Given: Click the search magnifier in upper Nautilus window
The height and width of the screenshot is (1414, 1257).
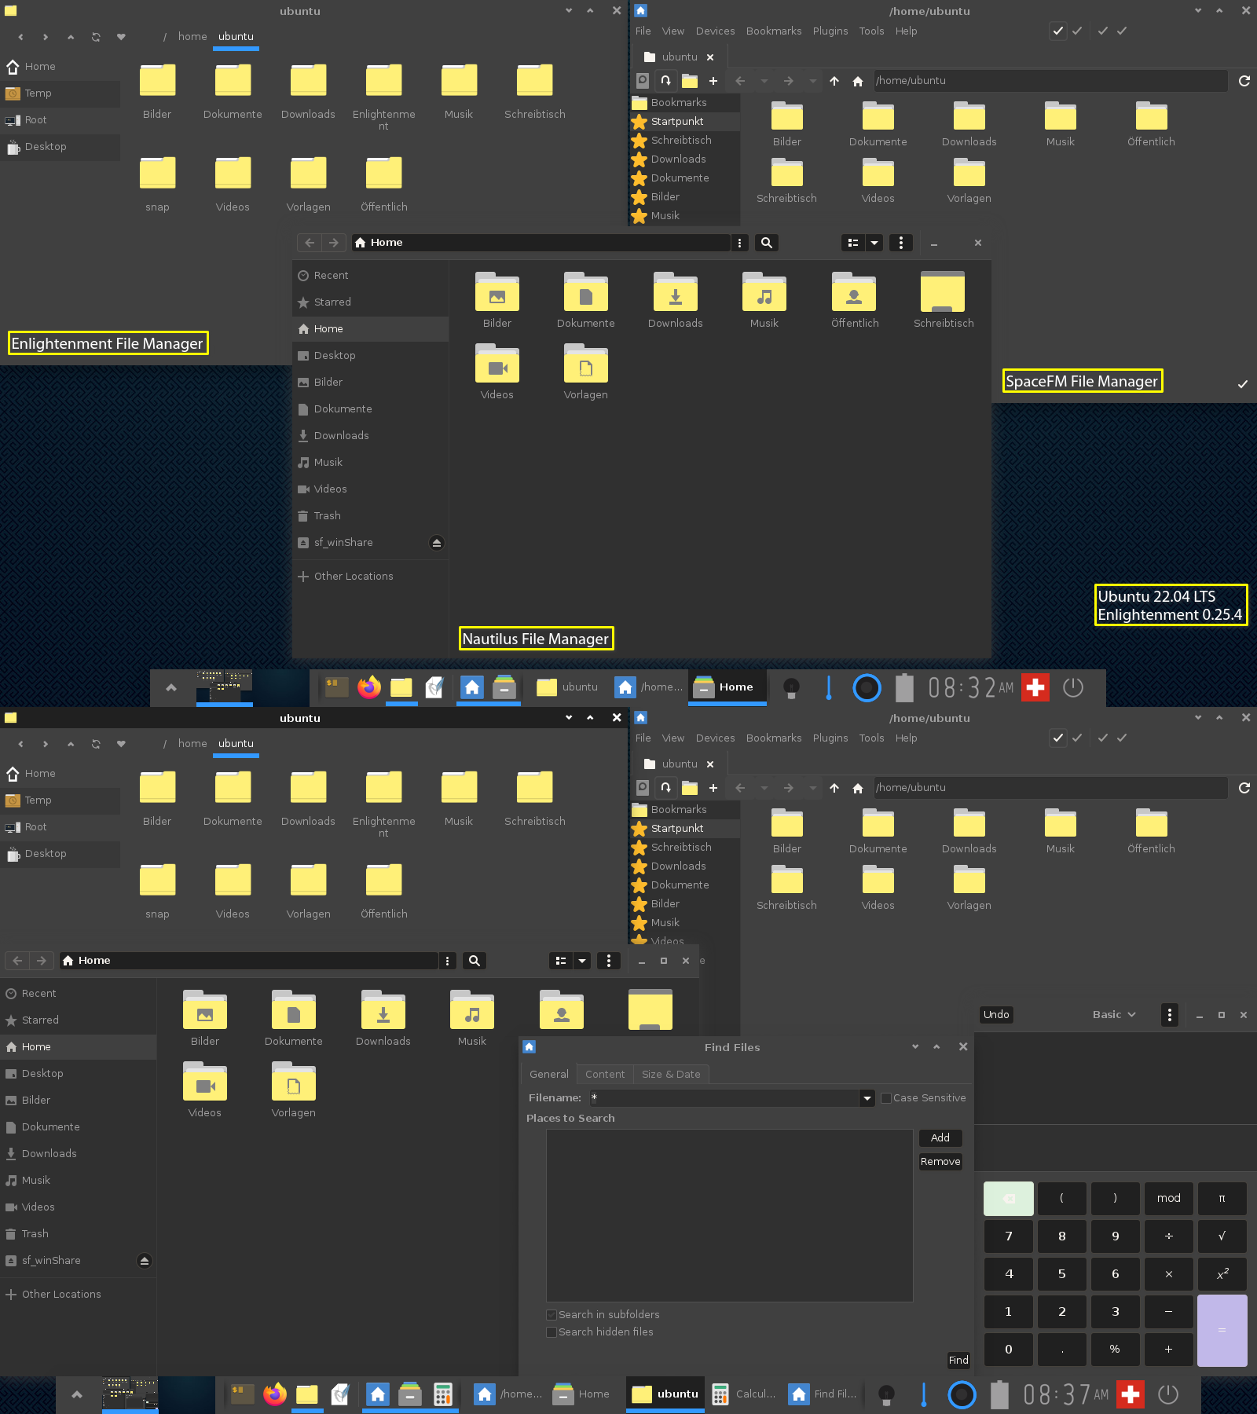Looking at the screenshot, I should 767,243.
